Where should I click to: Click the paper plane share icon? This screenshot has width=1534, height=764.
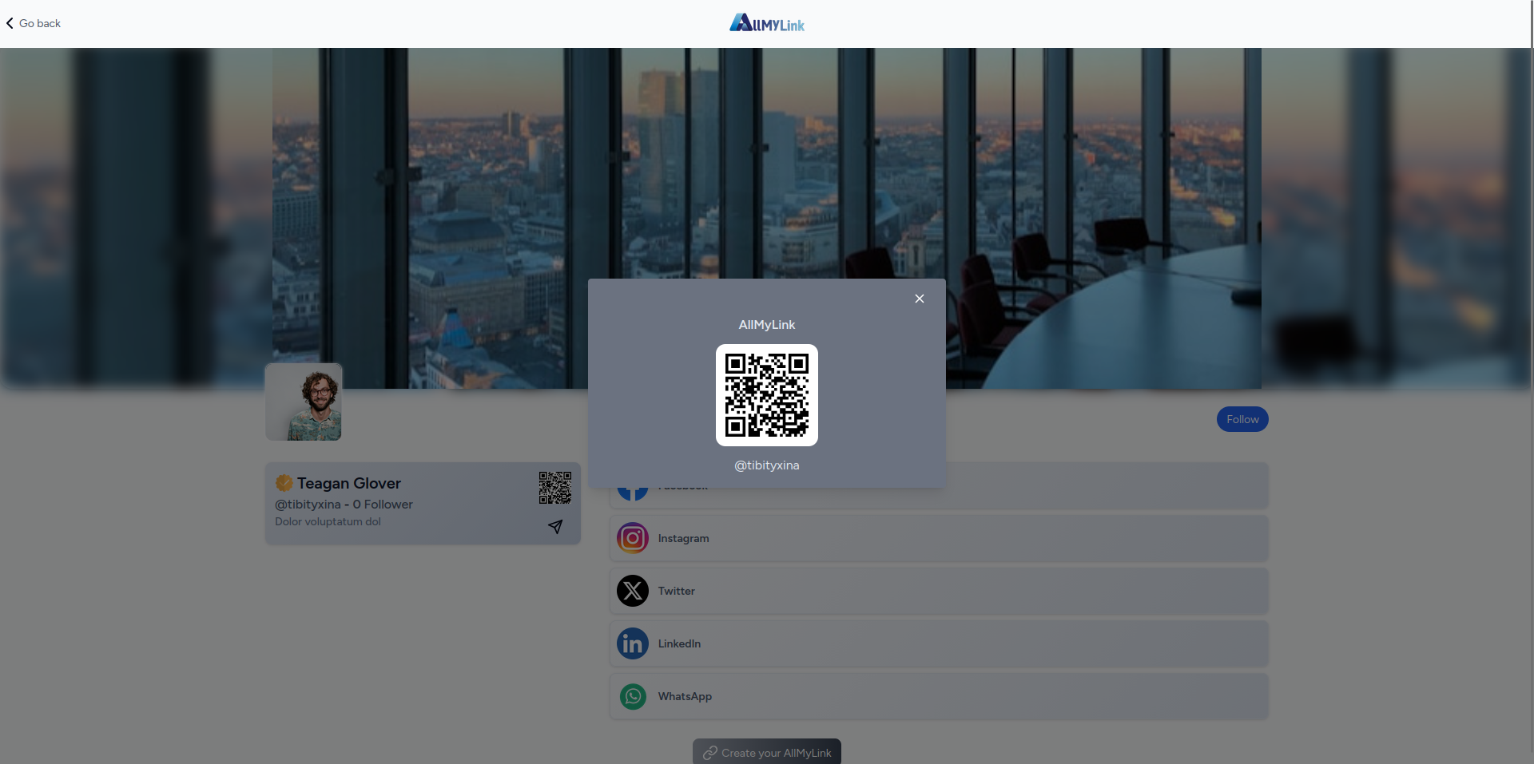[x=555, y=526]
